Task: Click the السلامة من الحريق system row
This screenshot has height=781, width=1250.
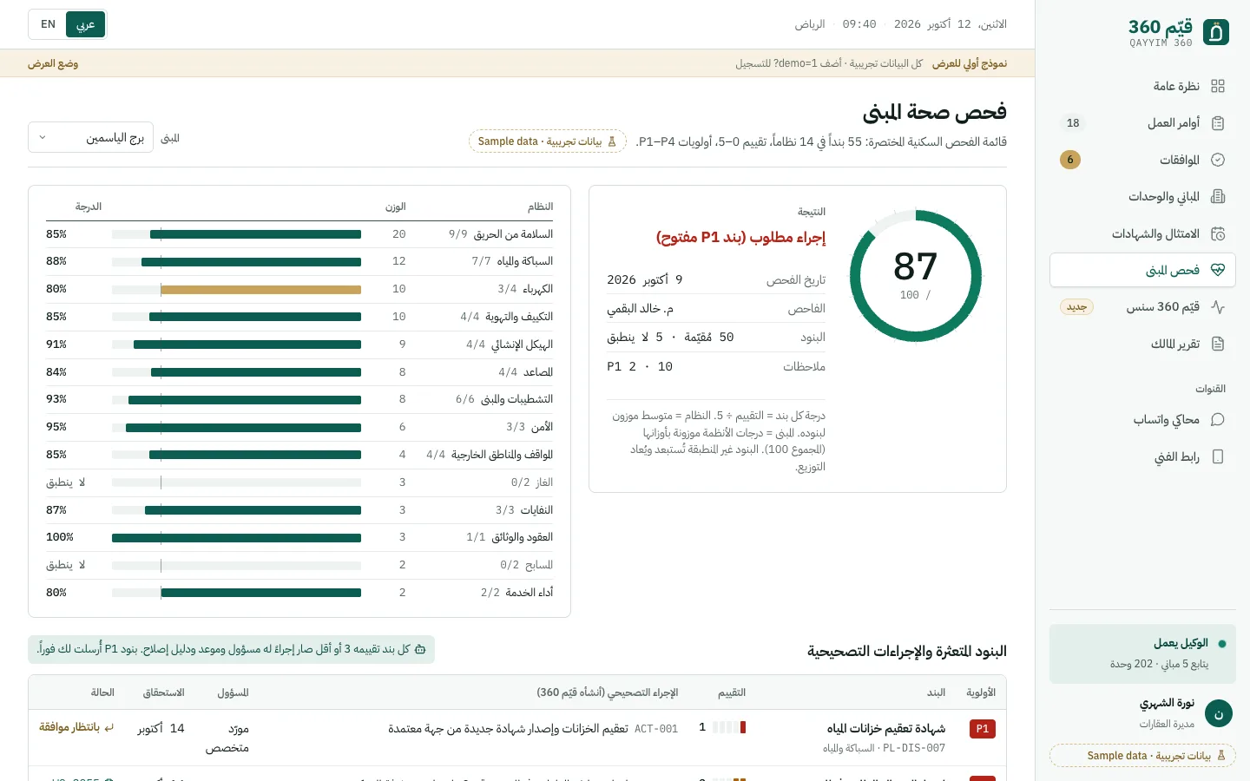Action: coord(299,234)
